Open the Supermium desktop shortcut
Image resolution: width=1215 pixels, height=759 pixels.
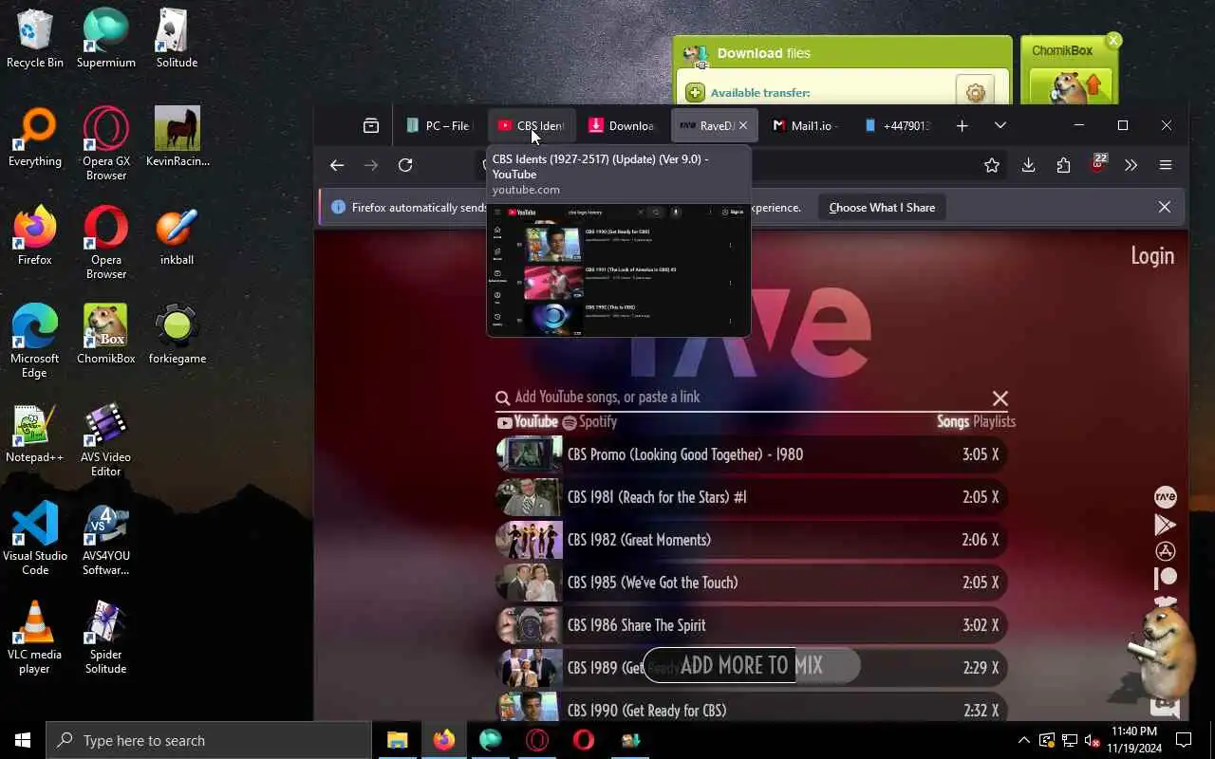tap(106, 38)
